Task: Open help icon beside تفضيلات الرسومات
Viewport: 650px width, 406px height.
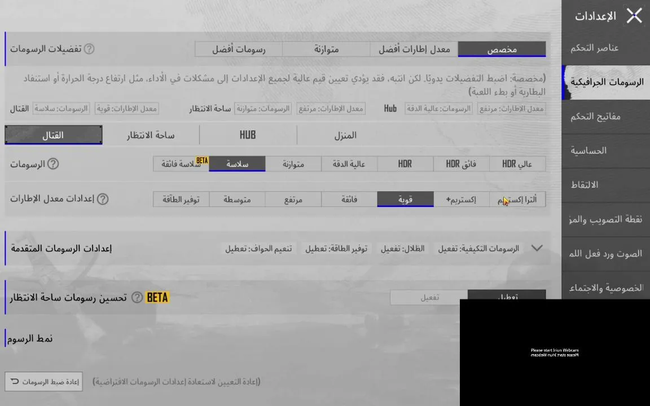Action: point(89,49)
